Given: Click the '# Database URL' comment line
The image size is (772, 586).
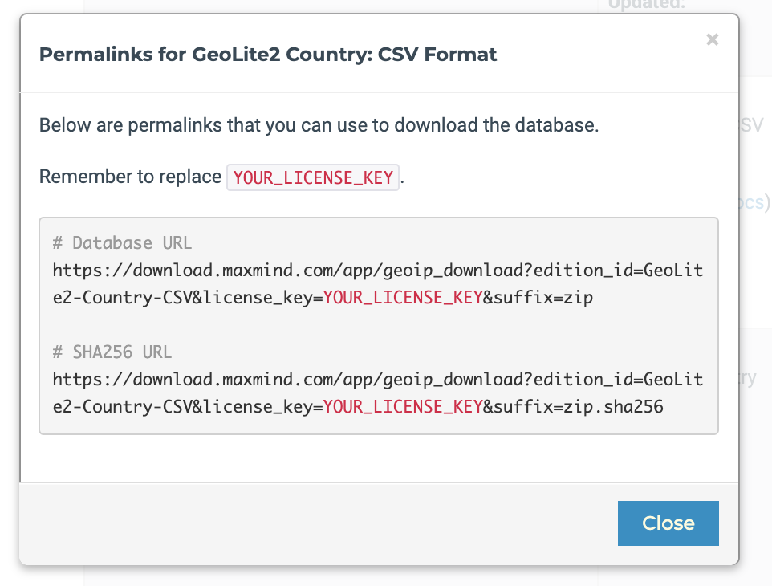Looking at the screenshot, I should [122, 243].
